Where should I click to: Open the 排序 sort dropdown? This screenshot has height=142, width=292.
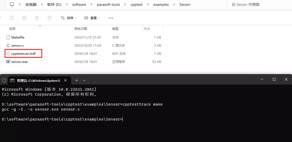pos(68,18)
